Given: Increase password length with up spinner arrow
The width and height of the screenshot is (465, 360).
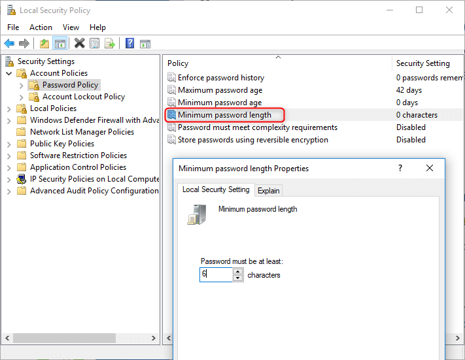Looking at the screenshot, I should (x=238, y=271).
